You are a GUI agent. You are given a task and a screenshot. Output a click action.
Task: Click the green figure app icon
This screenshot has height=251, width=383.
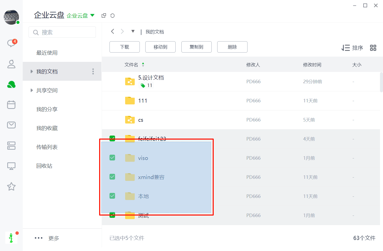(x=11, y=238)
